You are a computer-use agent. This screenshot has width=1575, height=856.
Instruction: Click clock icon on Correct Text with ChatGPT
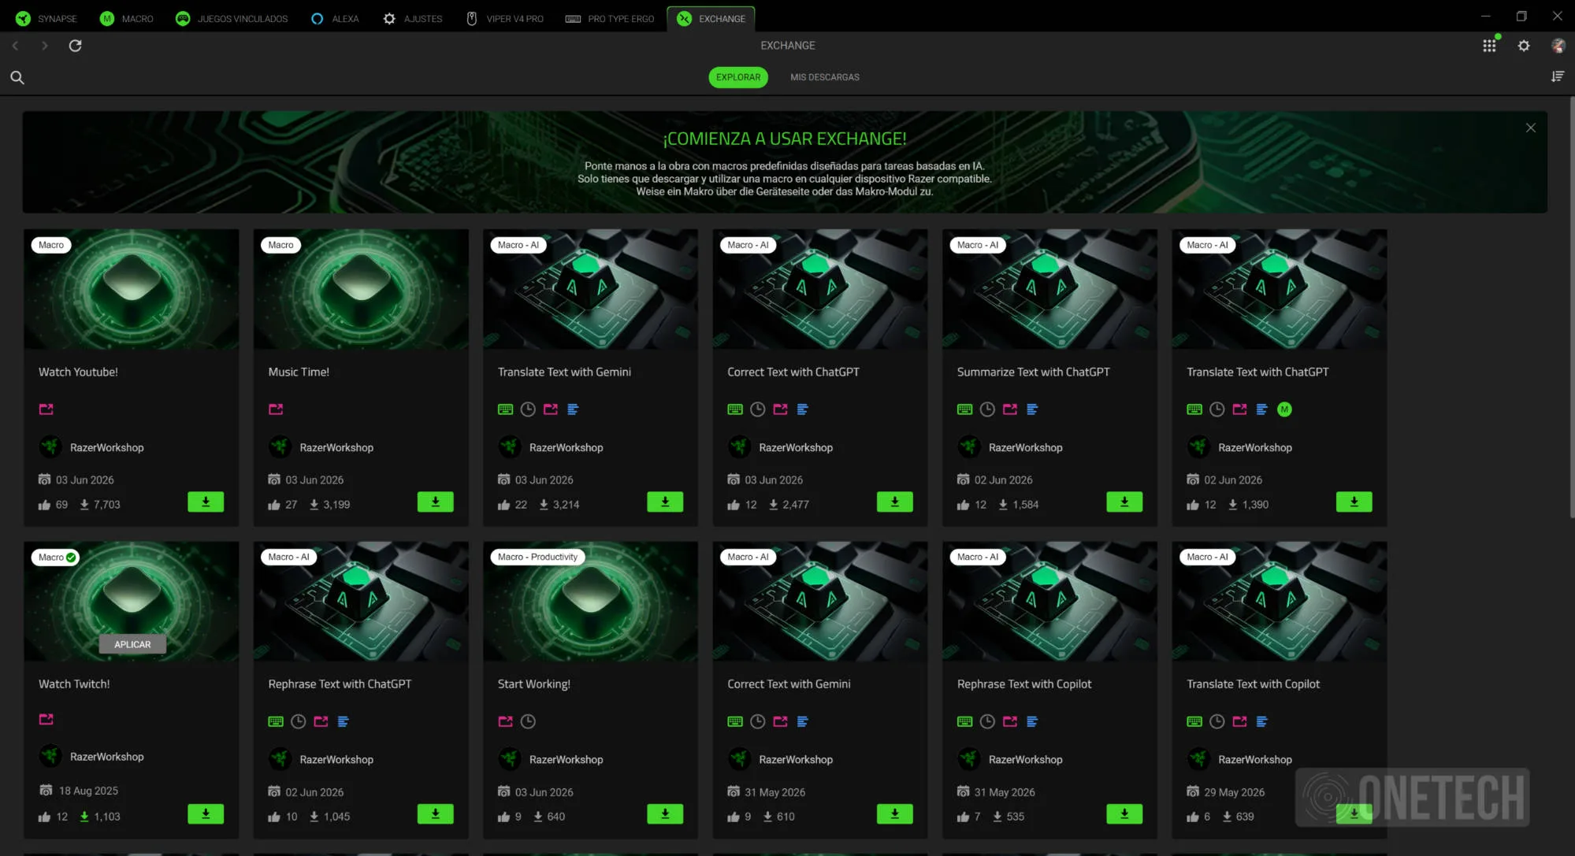[x=757, y=409]
